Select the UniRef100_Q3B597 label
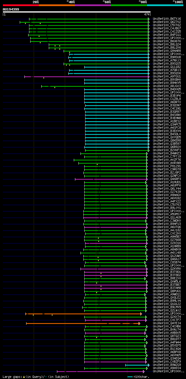This screenshot has height=379, width=186. (x=167, y=144)
